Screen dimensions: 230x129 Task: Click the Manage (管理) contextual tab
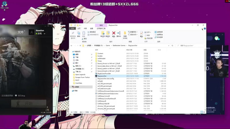[x=101, y=26]
